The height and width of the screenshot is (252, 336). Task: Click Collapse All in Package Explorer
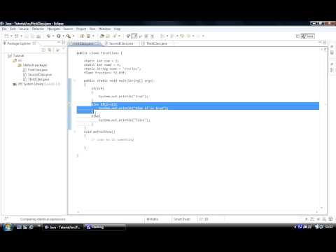tap(43, 50)
